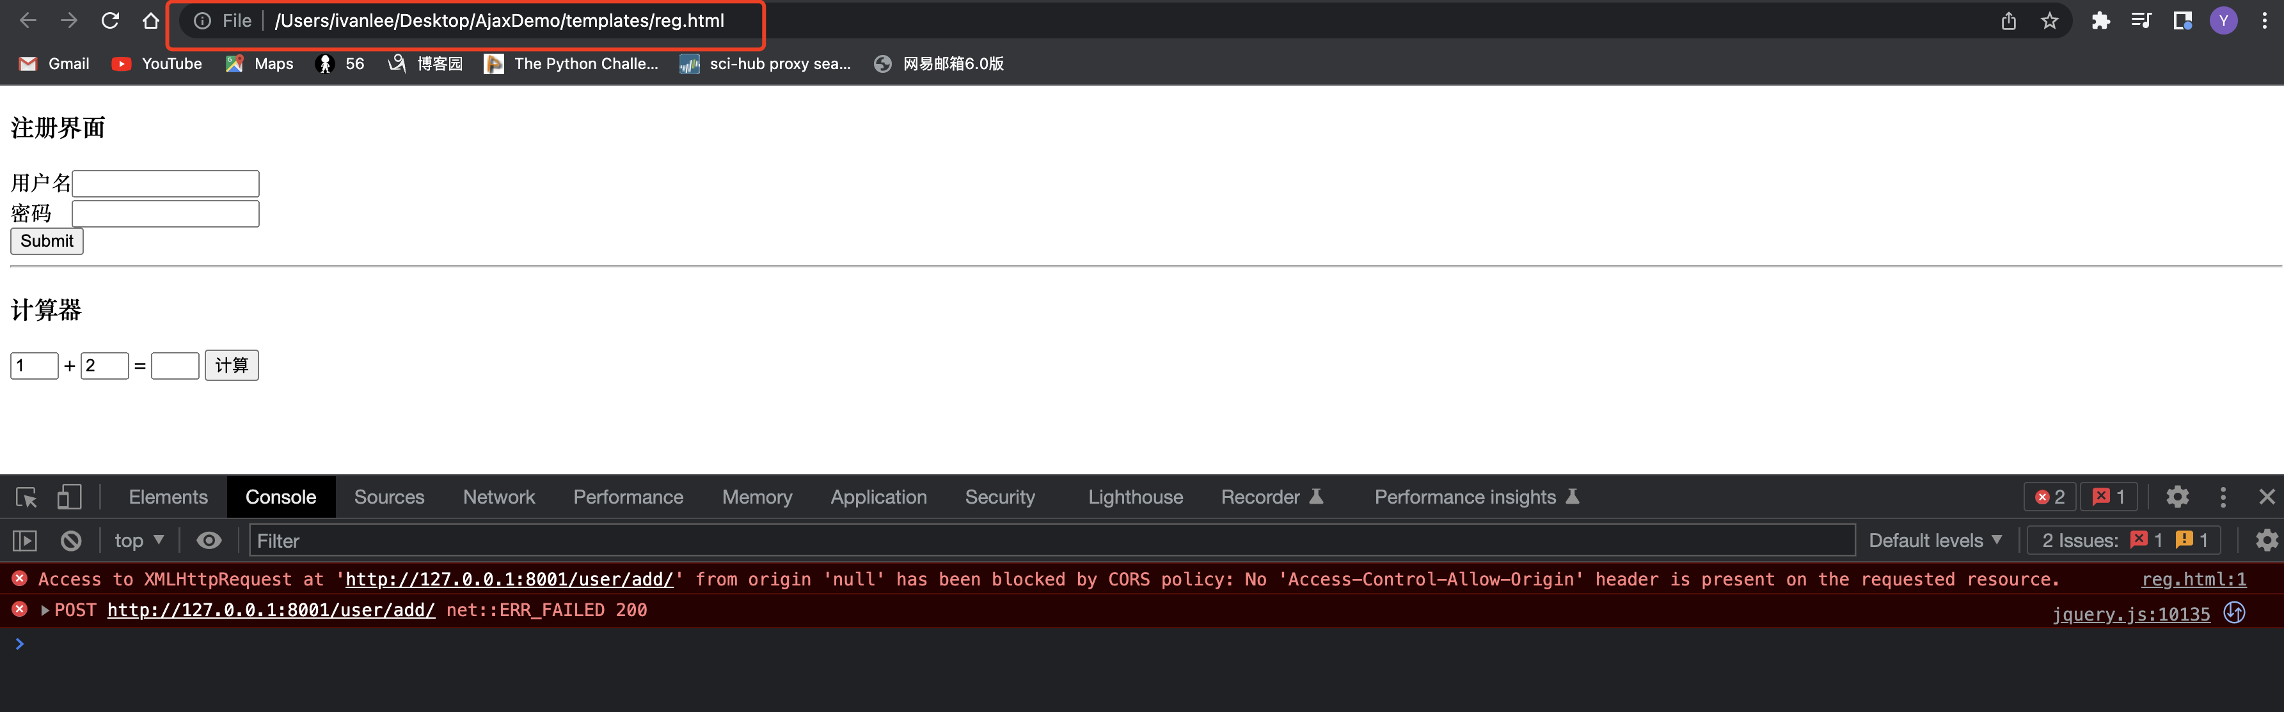Click the share page icon
Image resolution: width=2284 pixels, height=712 pixels.
tap(2008, 20)
